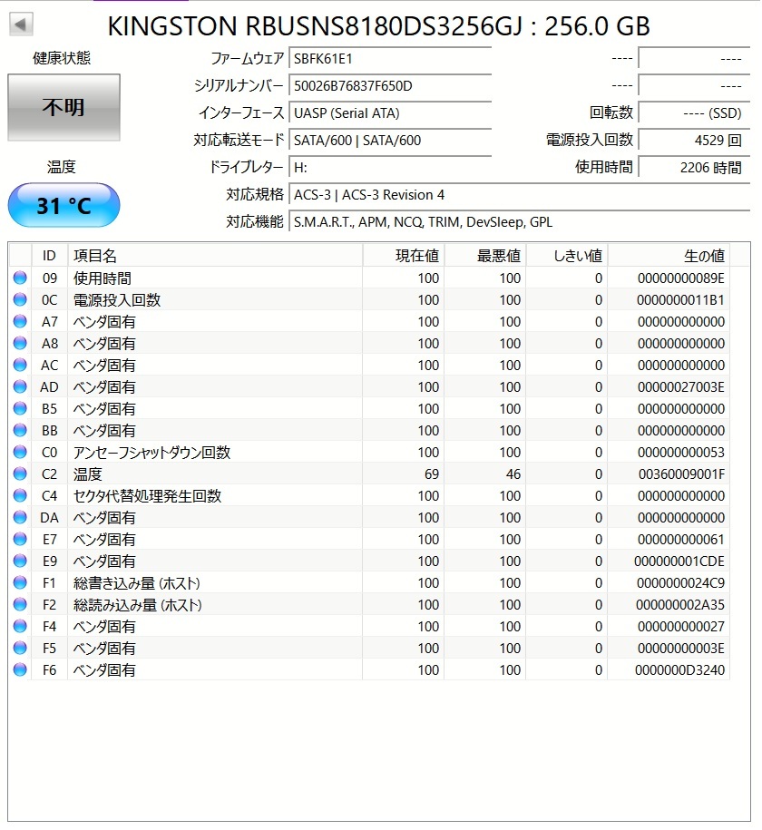Click the status circle icon for row E9

(x=20, y=561)
